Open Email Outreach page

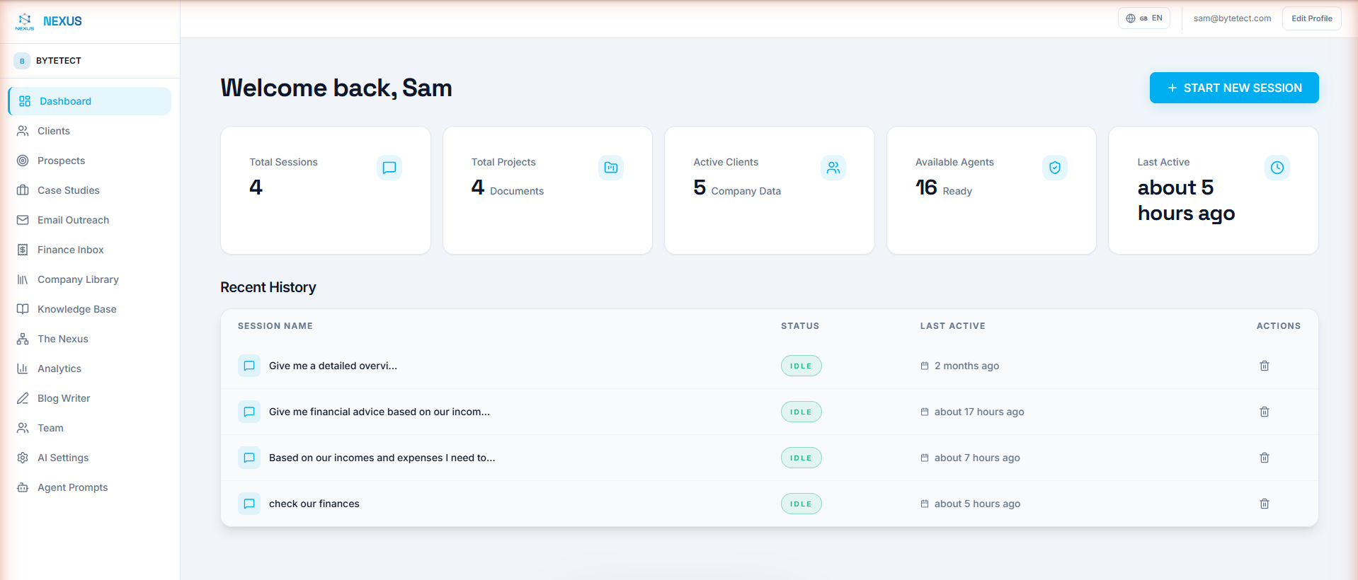[90, 220]
